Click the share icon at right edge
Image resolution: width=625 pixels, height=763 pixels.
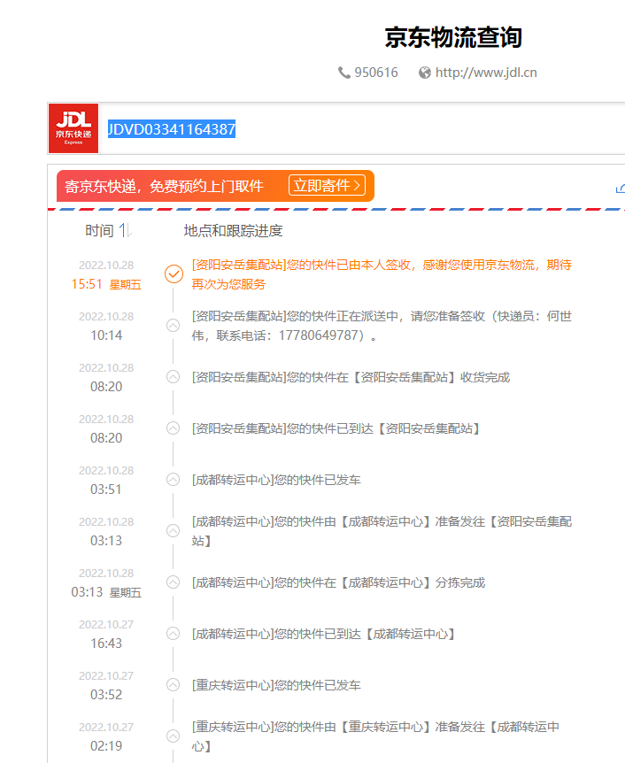click(x=621, y=189)
